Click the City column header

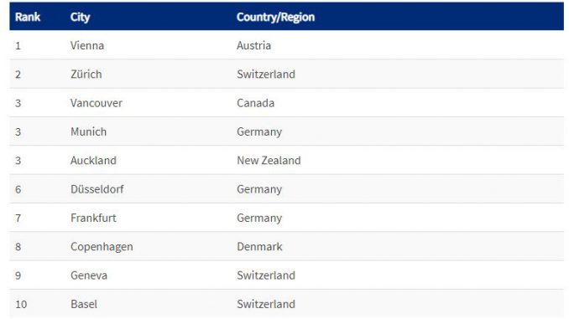[x=81, y=17]
